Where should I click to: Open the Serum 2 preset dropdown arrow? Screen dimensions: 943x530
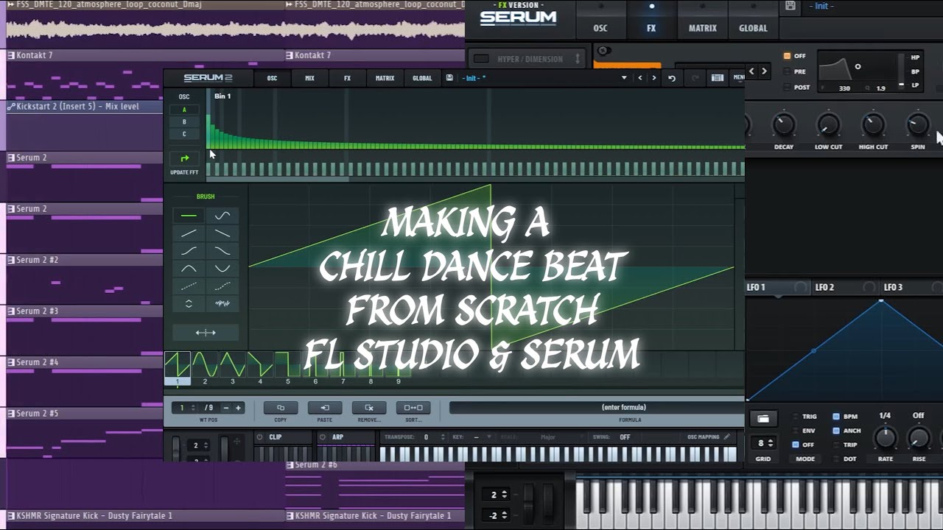624,78
